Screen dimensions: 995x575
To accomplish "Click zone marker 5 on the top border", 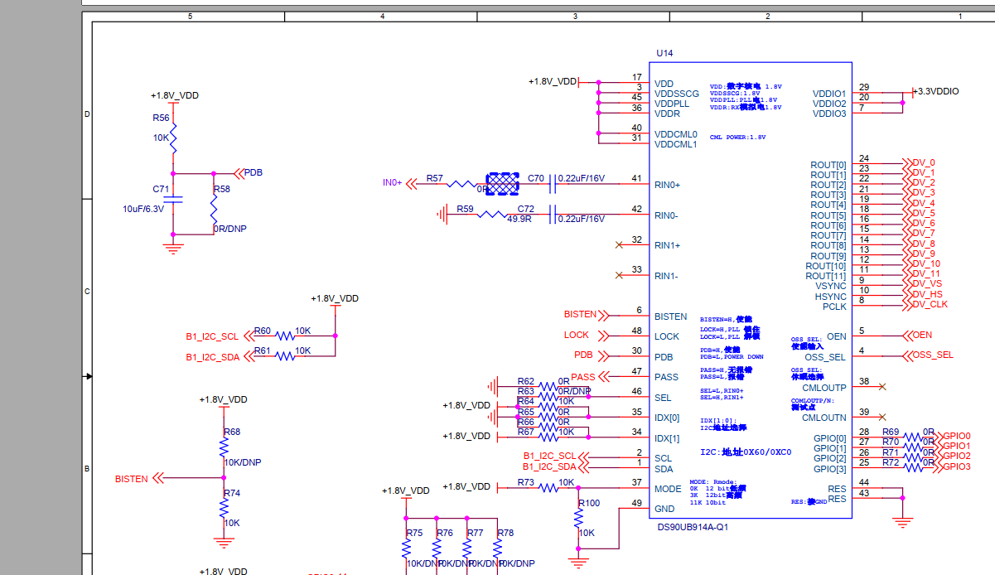I will coord(191,15).
